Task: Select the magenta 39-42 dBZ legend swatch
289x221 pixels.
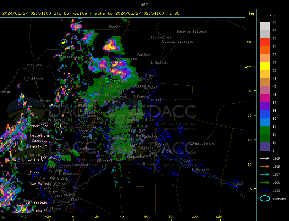Action: [265, 98]
